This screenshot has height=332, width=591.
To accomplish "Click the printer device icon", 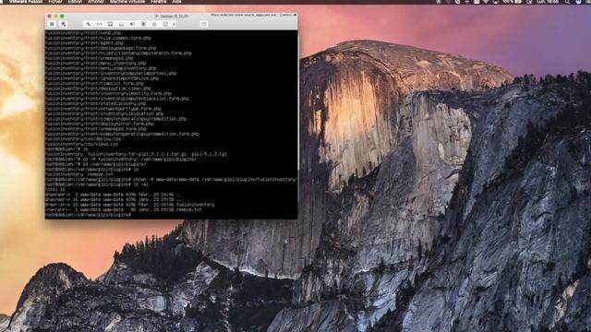I will click(154, 24).
